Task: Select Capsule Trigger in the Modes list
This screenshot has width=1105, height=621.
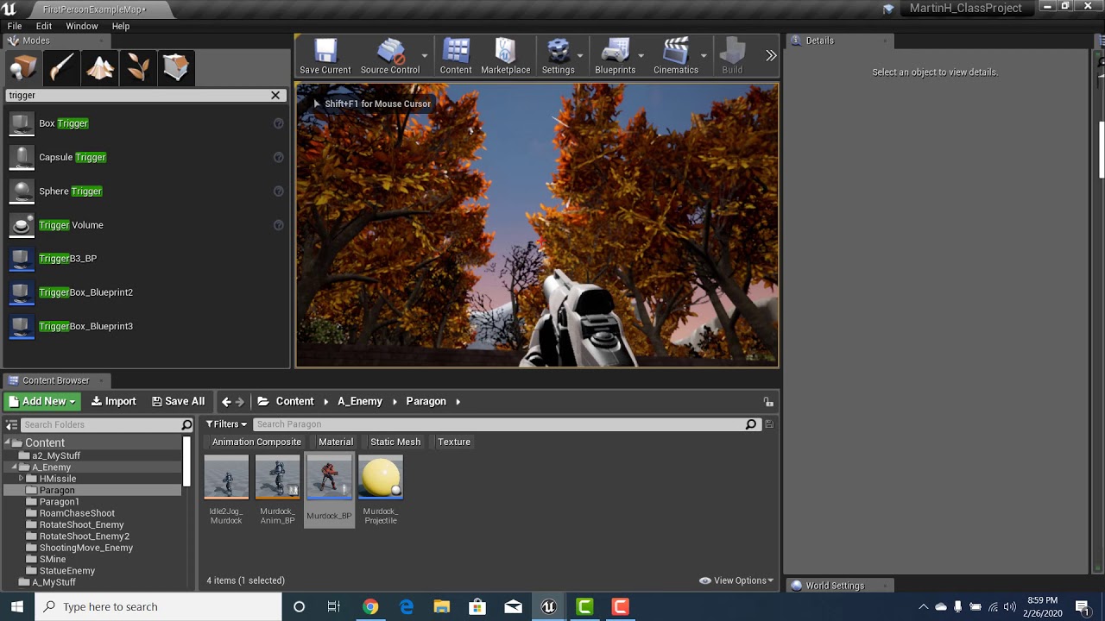Action: [145, 157]
